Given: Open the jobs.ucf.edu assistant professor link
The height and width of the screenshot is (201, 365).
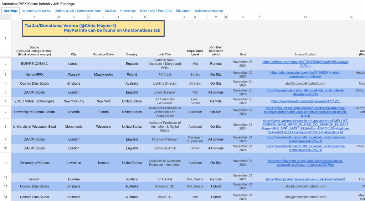Looking at the screenshot, I should (x=305, y=112).
